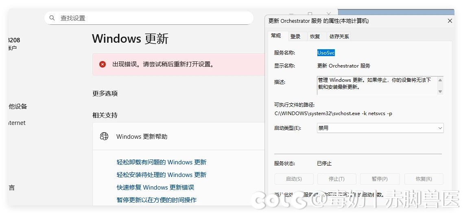This screenshot has height=214, width=463.
Task: Click the red error icon in the banner
Action: pos(103,64)
